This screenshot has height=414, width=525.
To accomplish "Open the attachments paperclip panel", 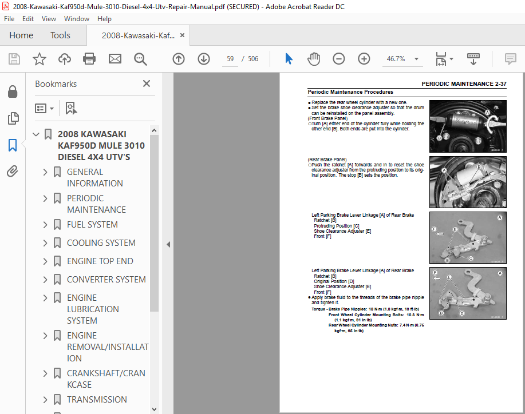I will (13, 172).
